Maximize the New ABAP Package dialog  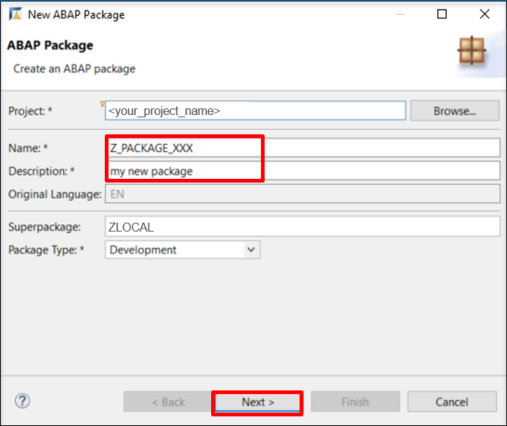(x=442, y=14)
